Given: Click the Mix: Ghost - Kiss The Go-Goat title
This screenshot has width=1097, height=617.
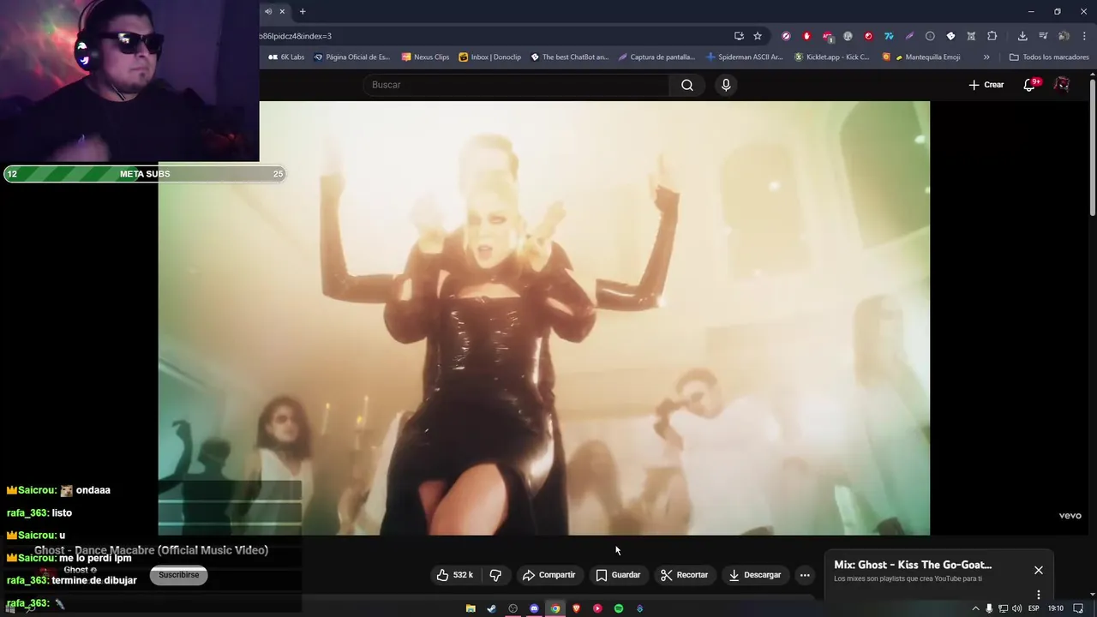Looking at the screenshot, I should point(913,565).
